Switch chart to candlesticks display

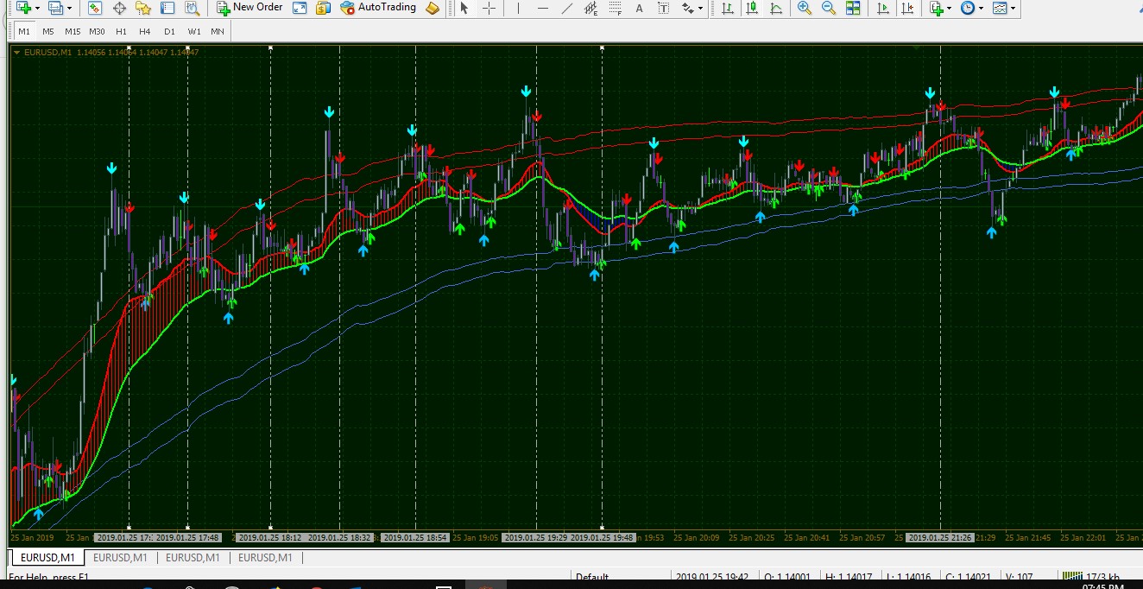(752, 8)
